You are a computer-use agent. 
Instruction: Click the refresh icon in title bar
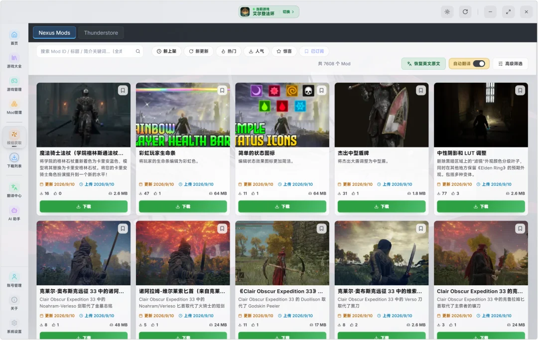[x=465, y=11]
